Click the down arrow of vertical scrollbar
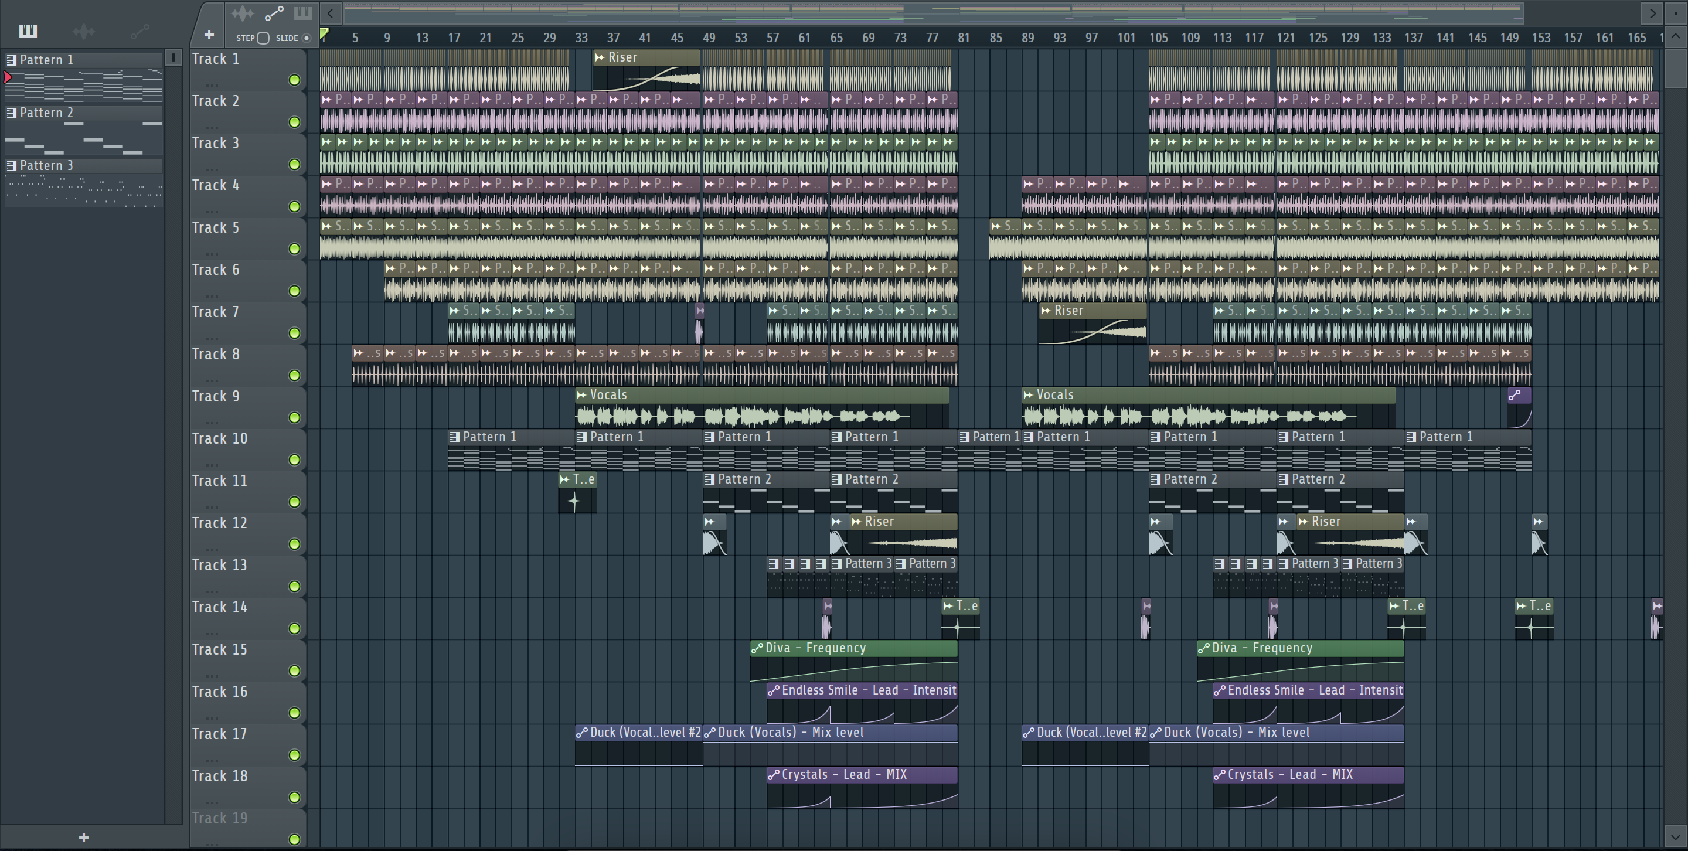Screen dimensions: 1688x851 1676,836
